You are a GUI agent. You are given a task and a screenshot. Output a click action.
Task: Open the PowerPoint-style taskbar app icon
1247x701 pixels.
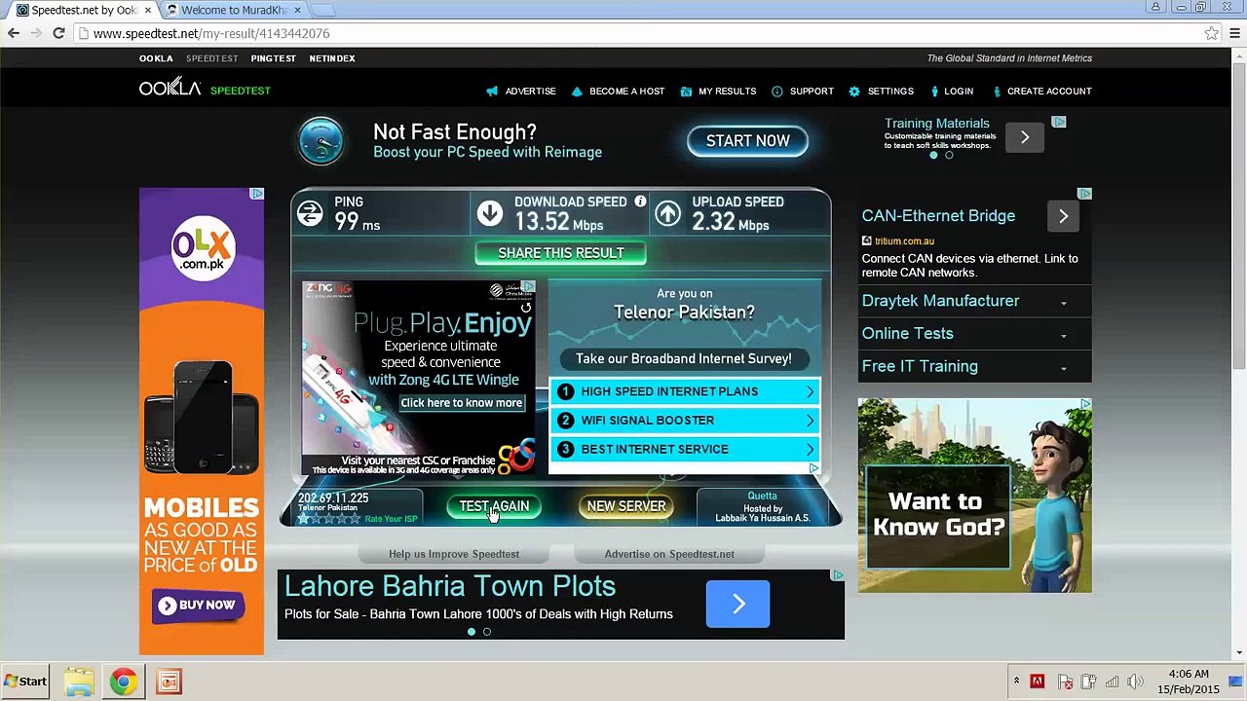[x=169, y=682]
